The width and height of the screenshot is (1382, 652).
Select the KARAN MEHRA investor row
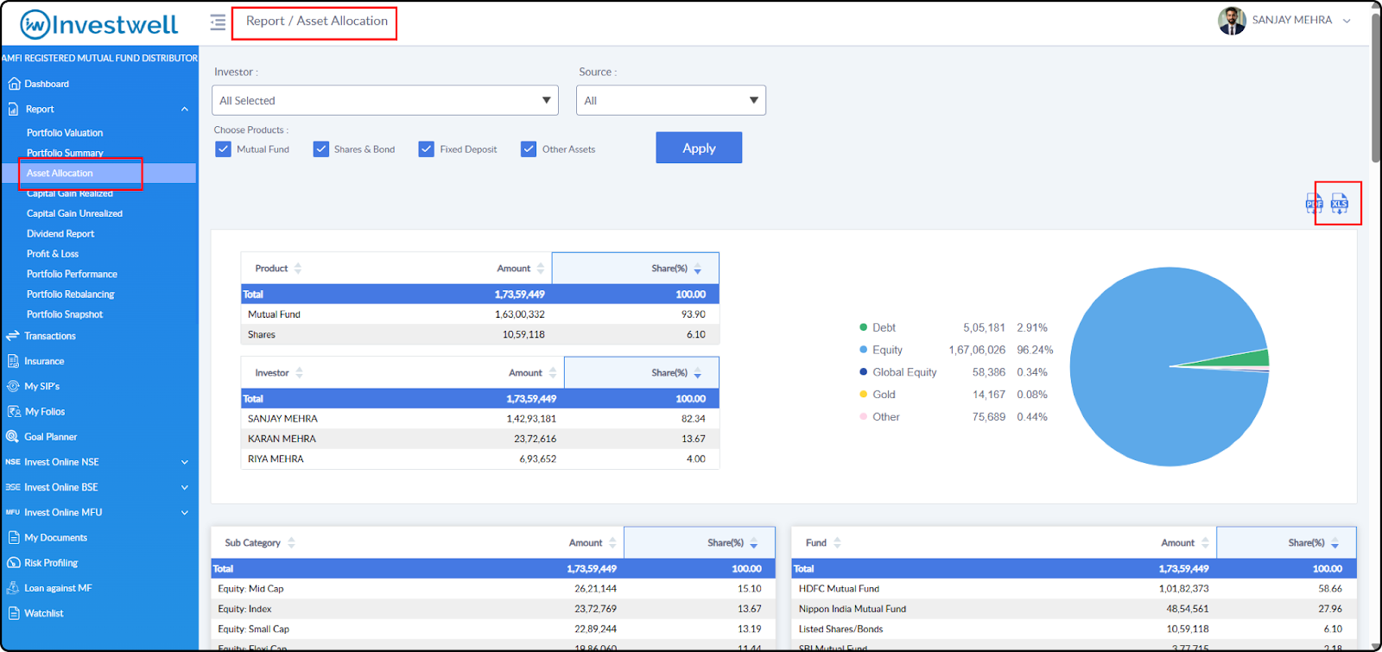(480, 439)
